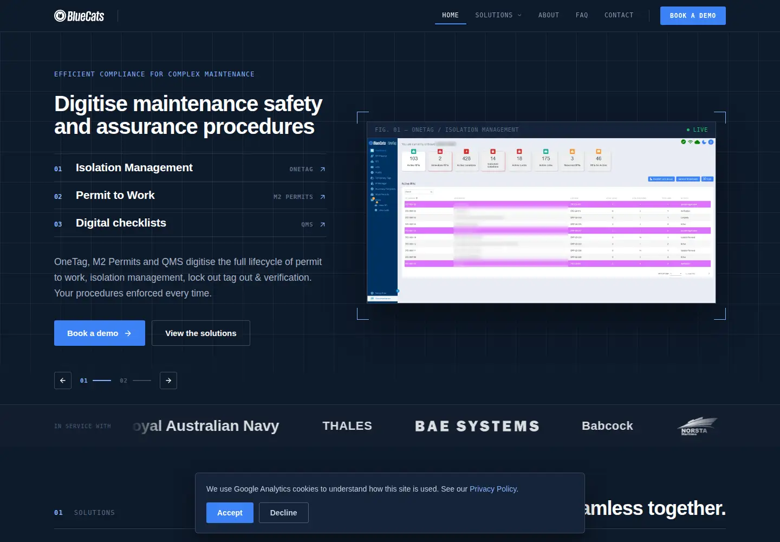The height and width of the screenshot is (542, 780).
Task: Accept the analytics cookies
Action: [x=230, y=513]
